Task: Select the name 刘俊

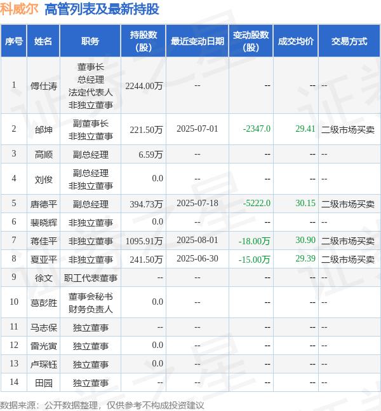Action: [44, 179]
